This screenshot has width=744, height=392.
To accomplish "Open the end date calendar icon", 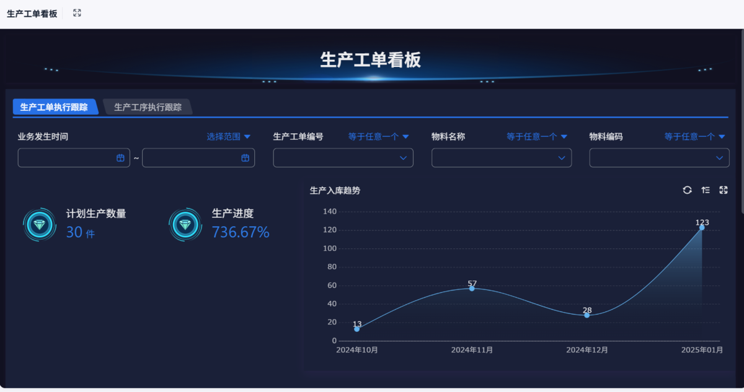I will pyautogui.click(x=245, y=158).
